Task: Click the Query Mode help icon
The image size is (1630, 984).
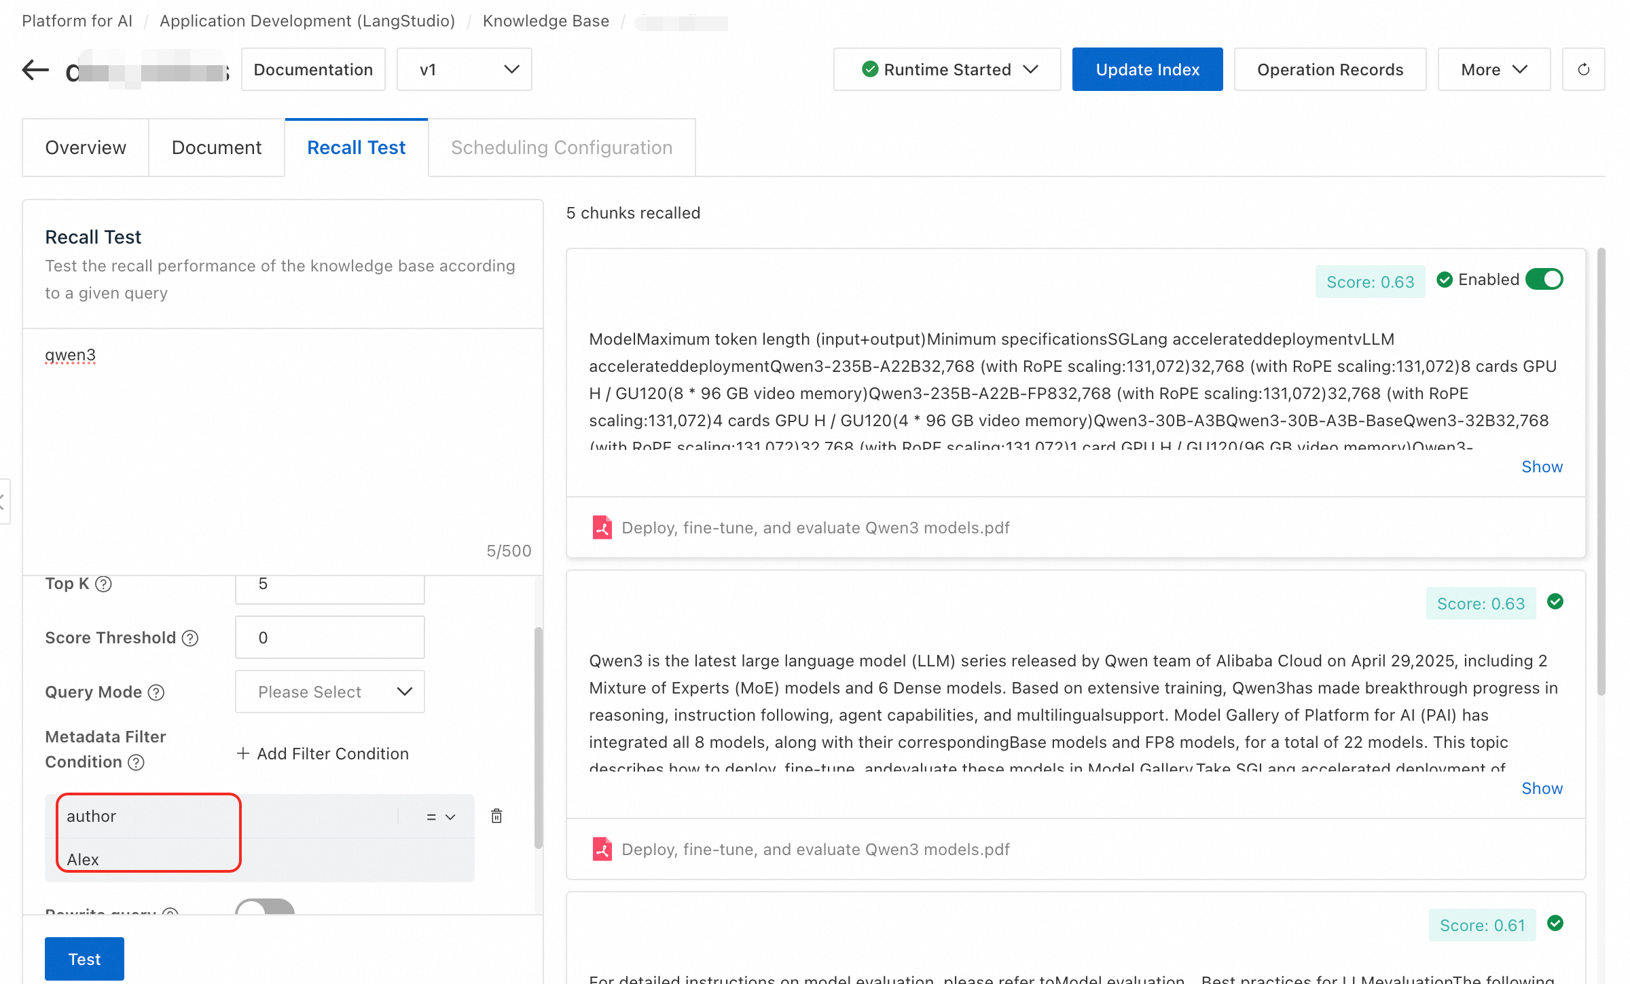Action: pos(156,692)
